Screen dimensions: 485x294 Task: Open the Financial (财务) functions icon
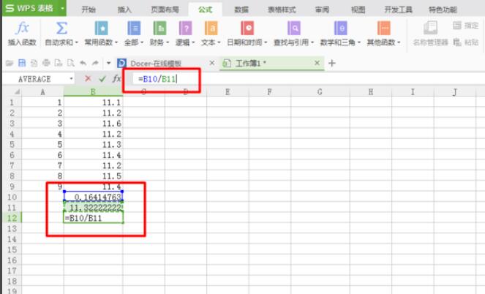(157, 29)
